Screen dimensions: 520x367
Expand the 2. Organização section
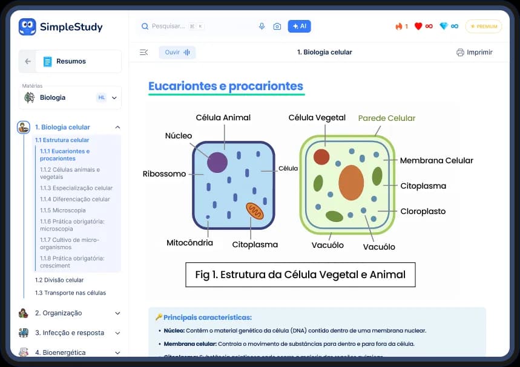[117, 313]
